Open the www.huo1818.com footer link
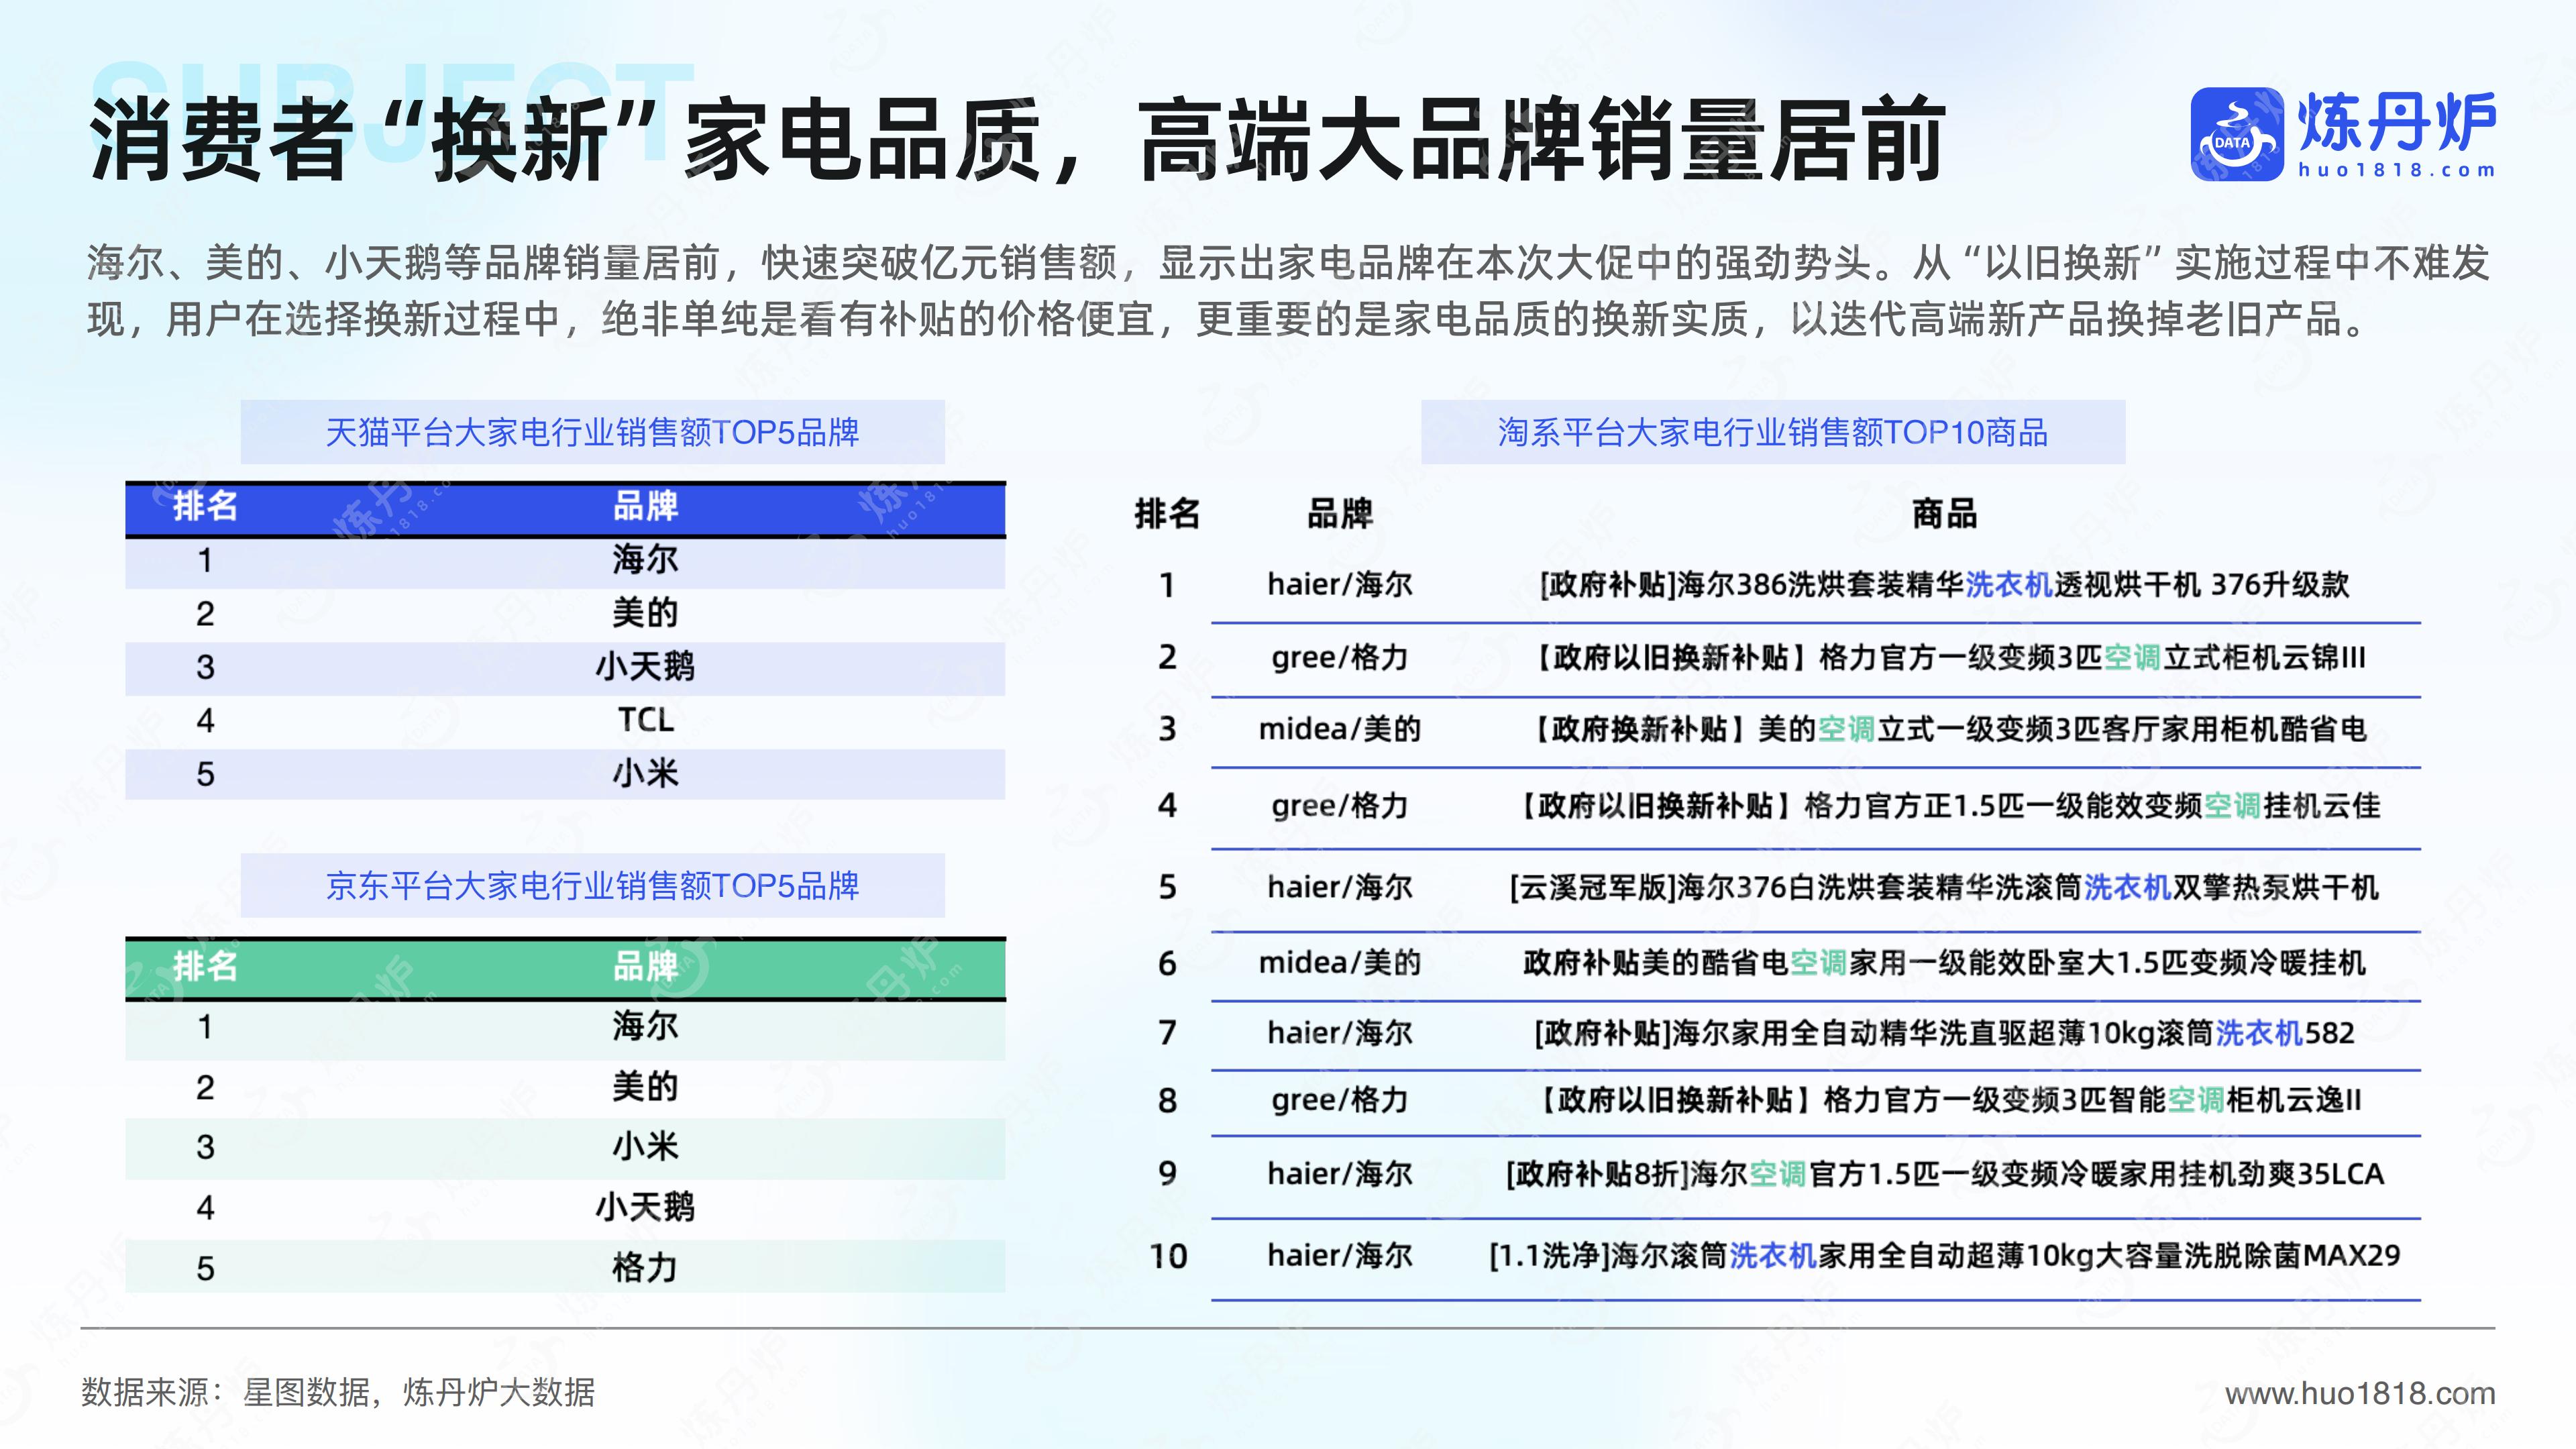Screen dimensions: 2576x1449 (x=2360, y=1393)
